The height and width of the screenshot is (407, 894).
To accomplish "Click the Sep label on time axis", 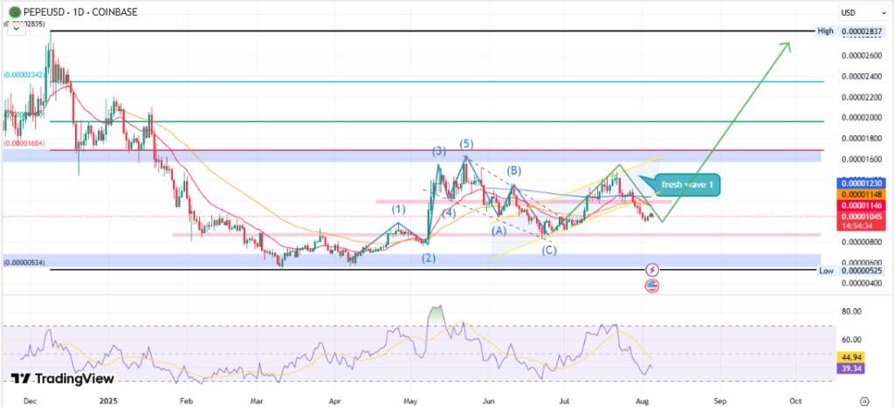I will pos(720,401).
